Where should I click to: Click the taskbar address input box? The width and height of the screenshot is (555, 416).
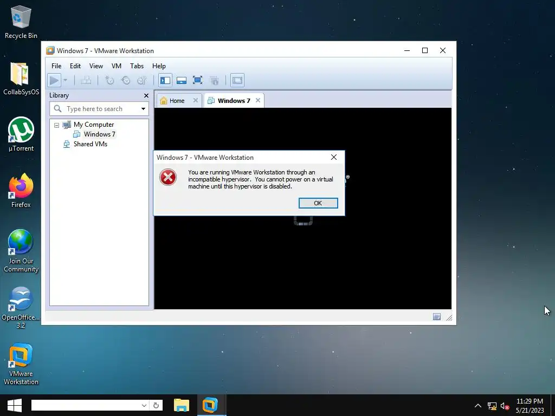pyautogui.click(x=85, y=405)
